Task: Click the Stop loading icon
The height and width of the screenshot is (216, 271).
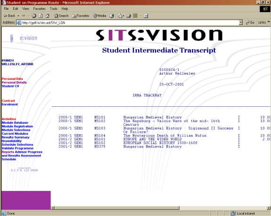Action: click(34, 16)
